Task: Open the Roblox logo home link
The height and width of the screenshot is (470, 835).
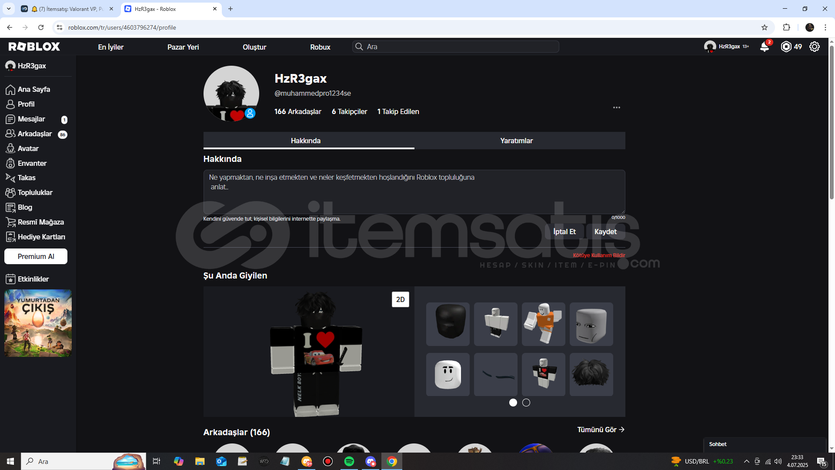Action: pyautogui.click(x=34, y=47)
